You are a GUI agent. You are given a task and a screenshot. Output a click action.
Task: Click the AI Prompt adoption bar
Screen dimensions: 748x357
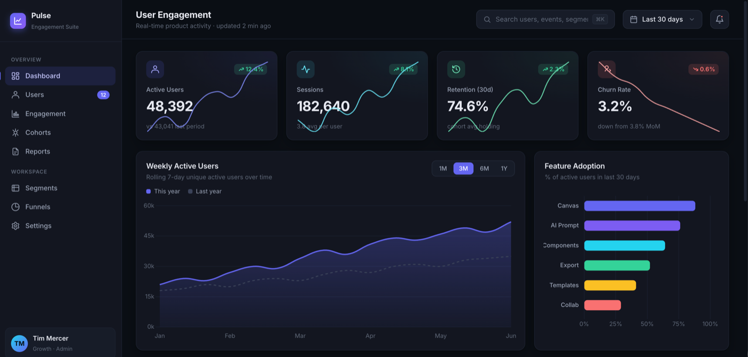(x=632, y=226)
